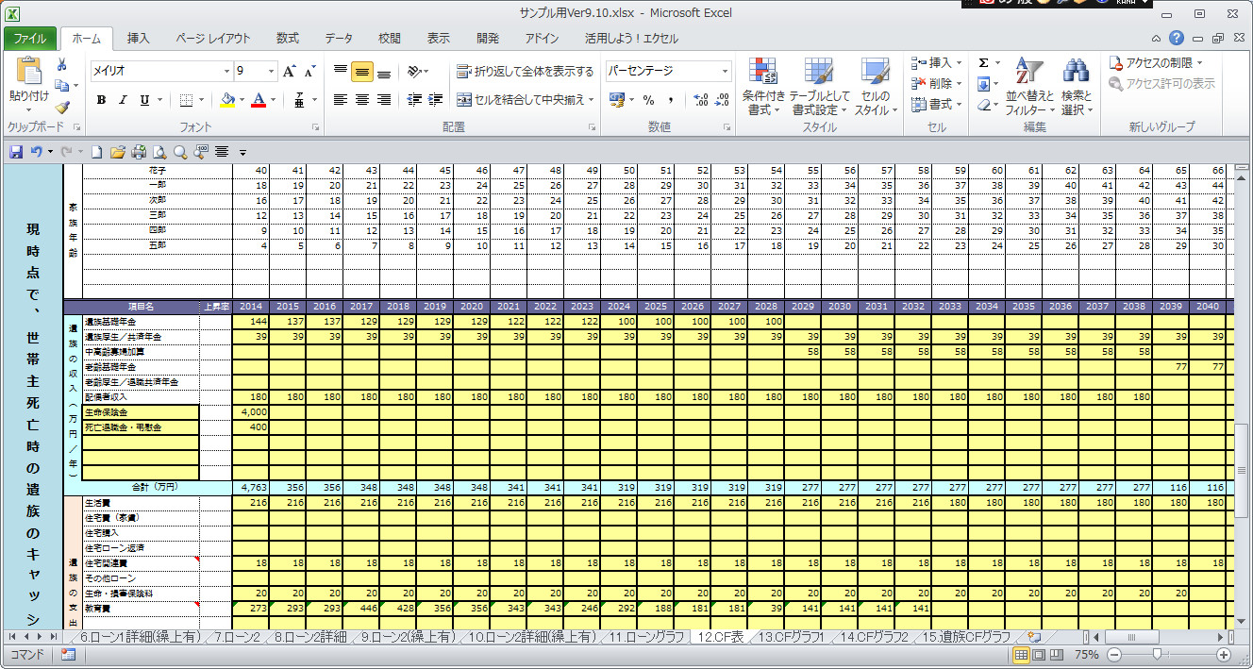Open the font size dropdown arrow
Viewport: 1253px width, 669px height.
(x=272, y=71)
